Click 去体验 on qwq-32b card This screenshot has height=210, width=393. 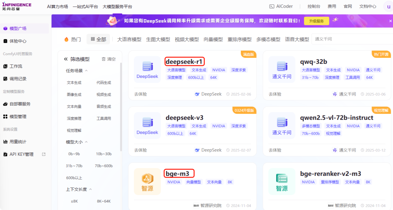point(275,94)
